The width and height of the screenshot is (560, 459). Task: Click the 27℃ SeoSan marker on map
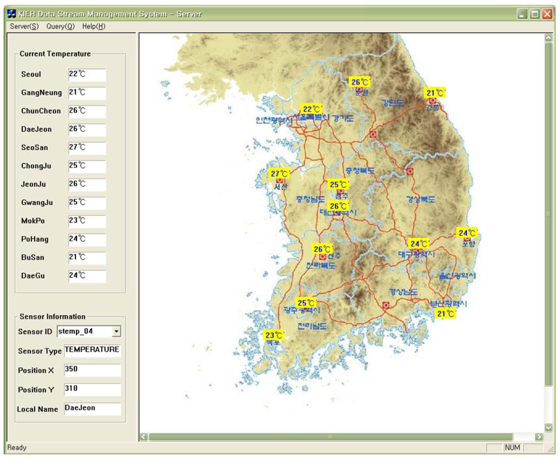click(278, 174)
